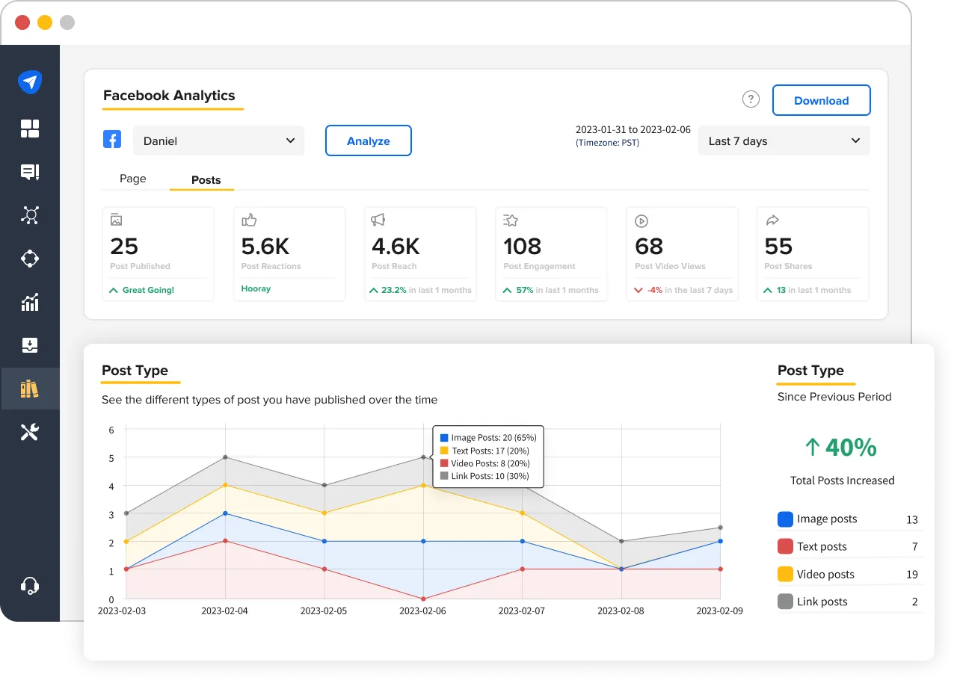Open the highlighted library books icon
Screen dimensions: 957x683
pyautogui.click(x=30, y=389)
